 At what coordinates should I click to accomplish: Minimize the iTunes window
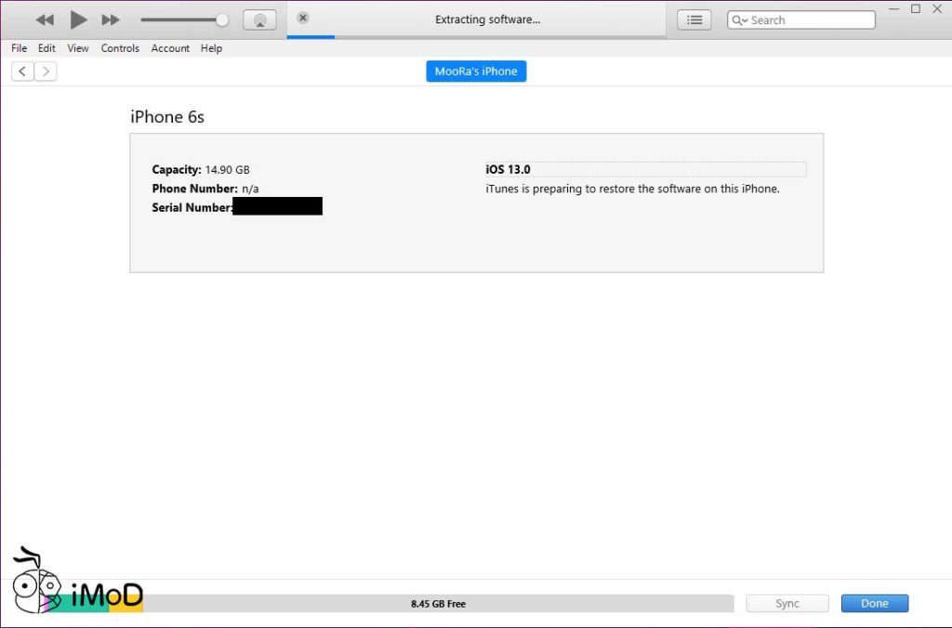pos(893,9)
